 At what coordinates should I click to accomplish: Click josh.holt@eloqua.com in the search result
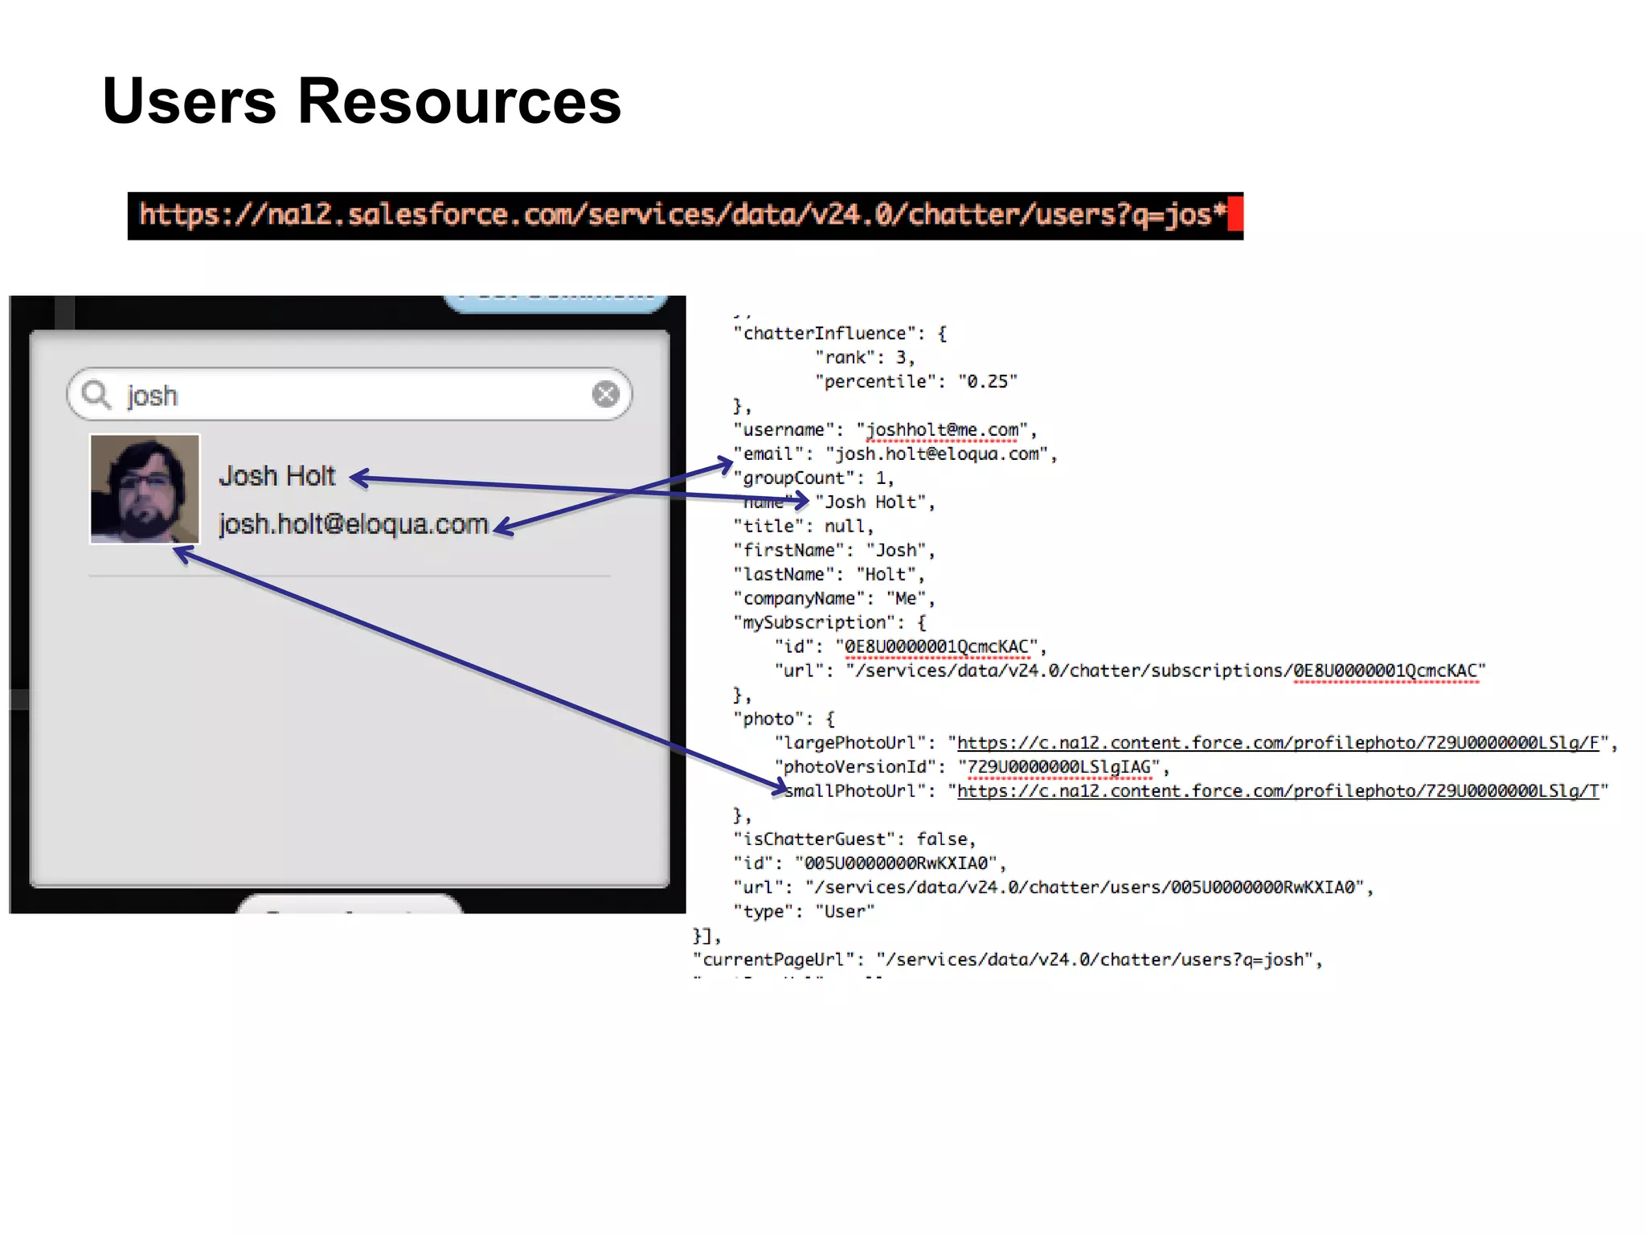point(354,524)
